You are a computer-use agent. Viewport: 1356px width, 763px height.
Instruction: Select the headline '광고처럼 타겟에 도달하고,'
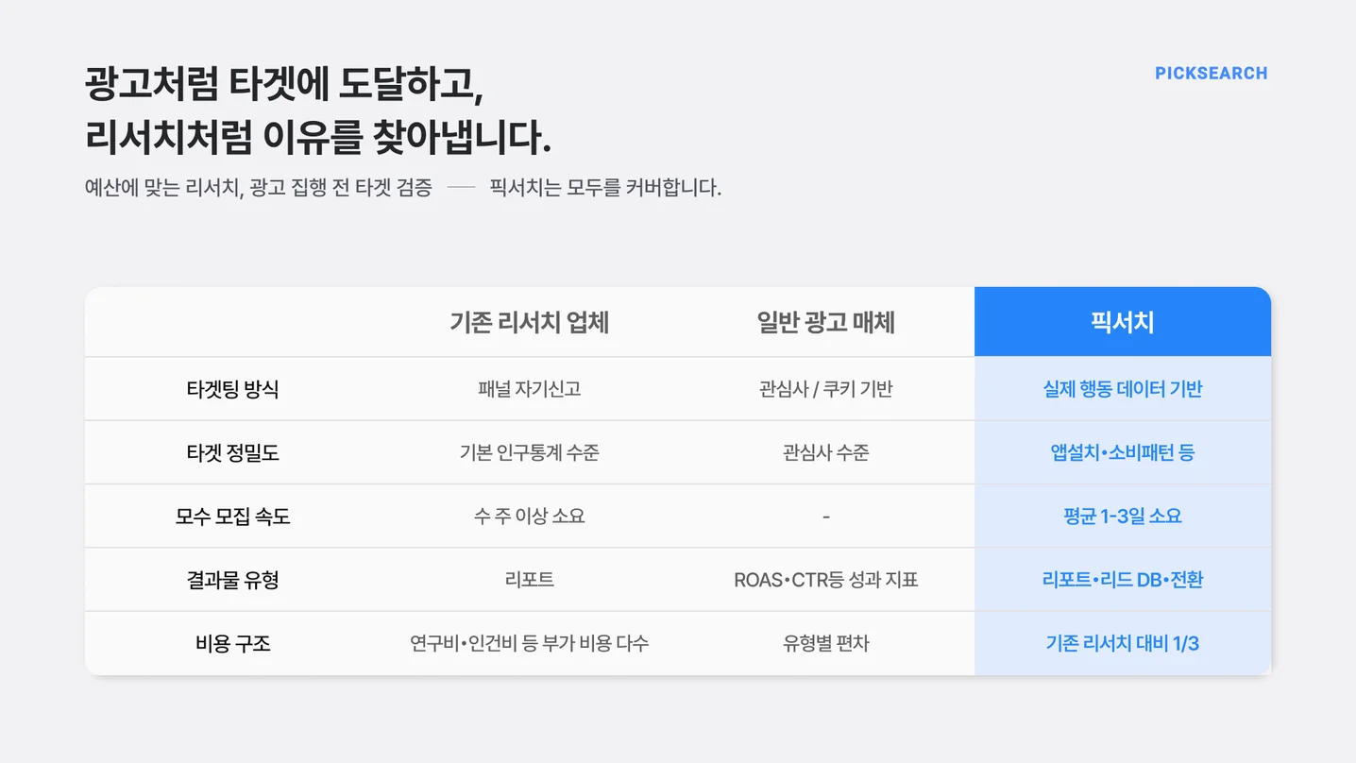click(284, 85)
